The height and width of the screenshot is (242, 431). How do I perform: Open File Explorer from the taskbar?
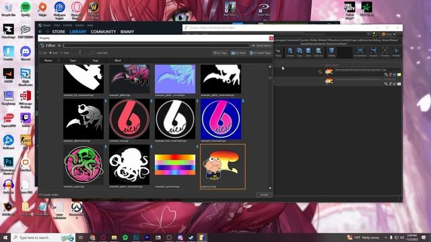[x=114, y=237]
